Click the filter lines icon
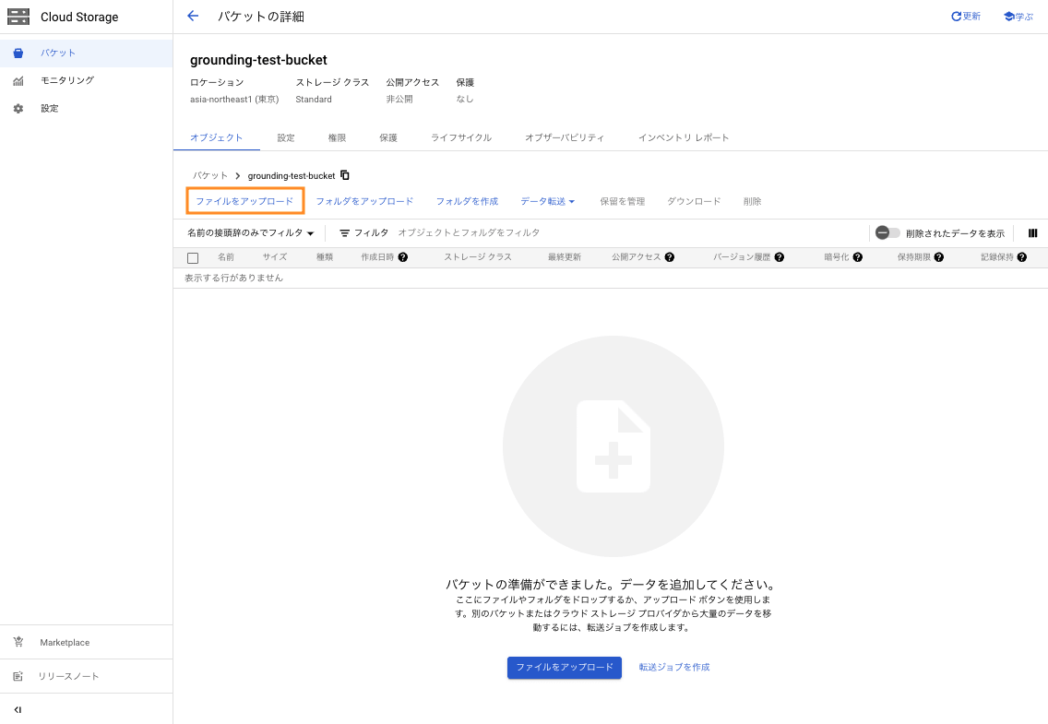Viewport: 1048px width, 724px height. [x=344, y=233]
